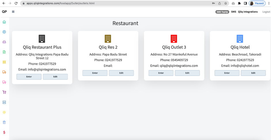The height and width of the screenshot is (140, 271).
Task: Open the green document icon in sidebar
Action: click(x=4, y=52)
